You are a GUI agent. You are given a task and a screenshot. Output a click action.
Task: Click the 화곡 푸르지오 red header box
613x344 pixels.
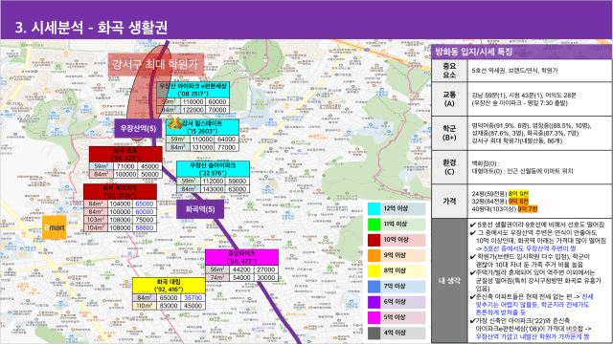click(x=120, y=191)
